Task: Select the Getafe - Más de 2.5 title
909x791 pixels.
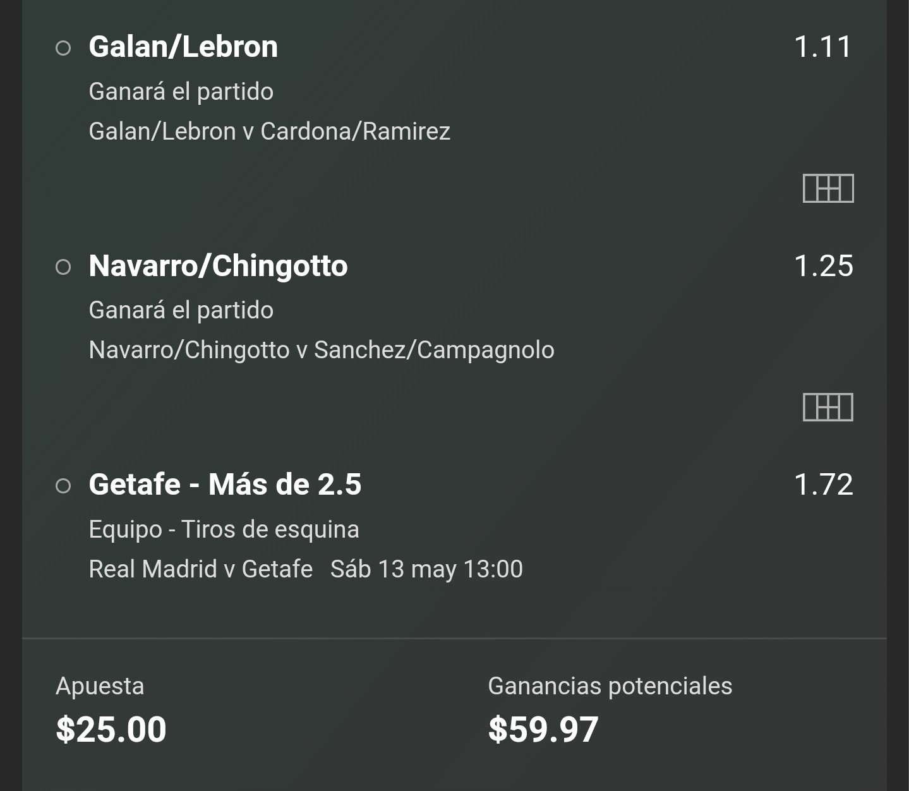Action: point(225,485)
